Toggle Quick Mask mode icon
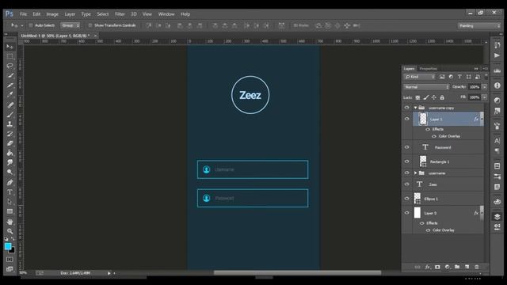507x285 pixels. [10, 260]
